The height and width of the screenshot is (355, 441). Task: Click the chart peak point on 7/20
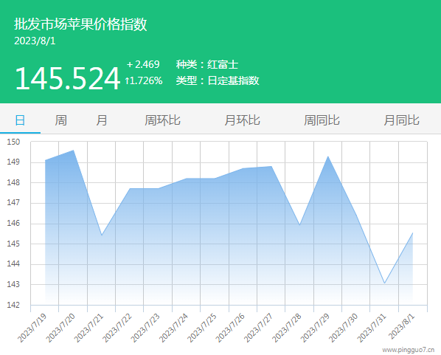(x=74, y=150)
